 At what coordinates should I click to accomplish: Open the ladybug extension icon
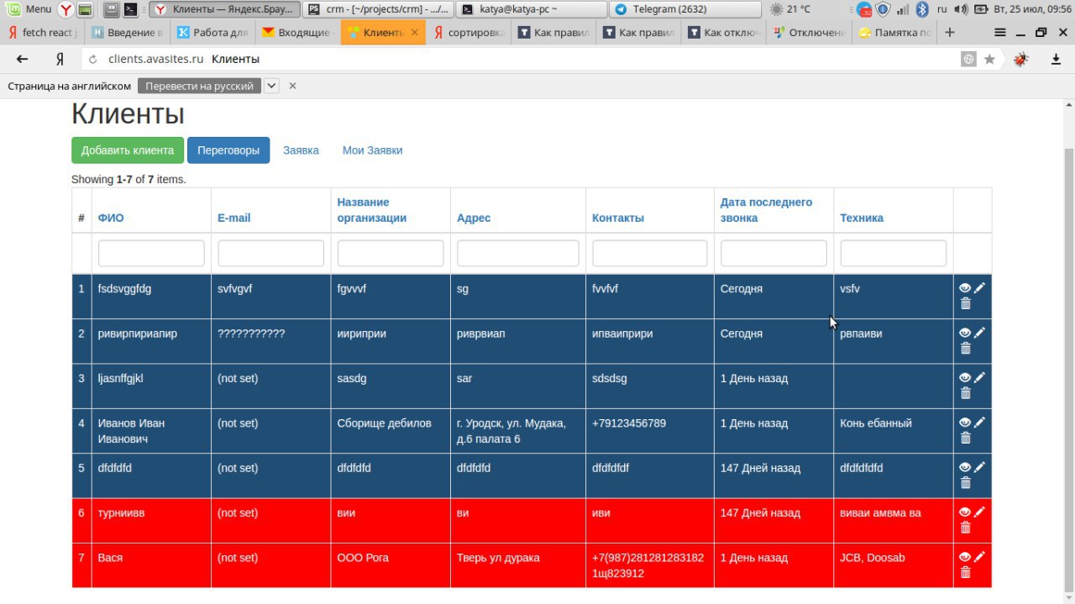click(1020, 59)
